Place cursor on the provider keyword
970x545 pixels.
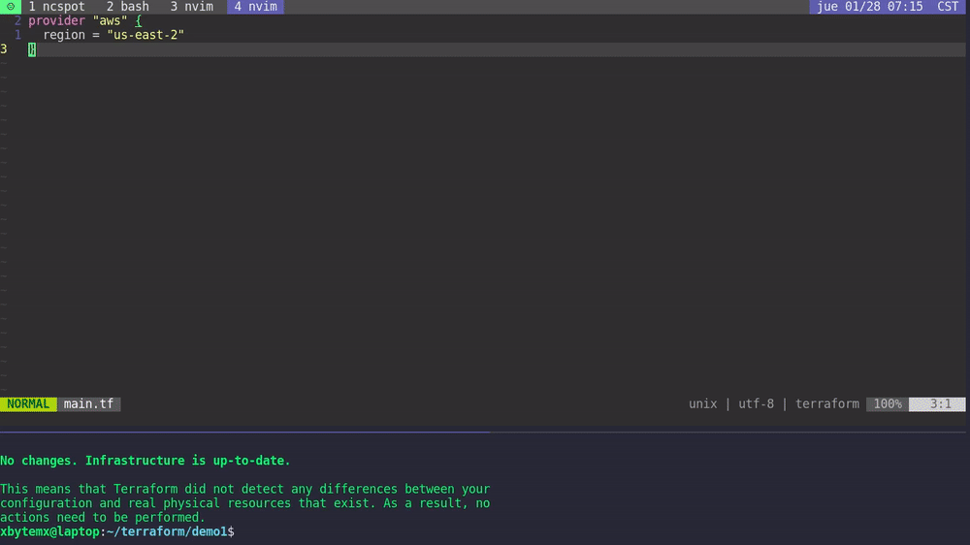point(56,21)
